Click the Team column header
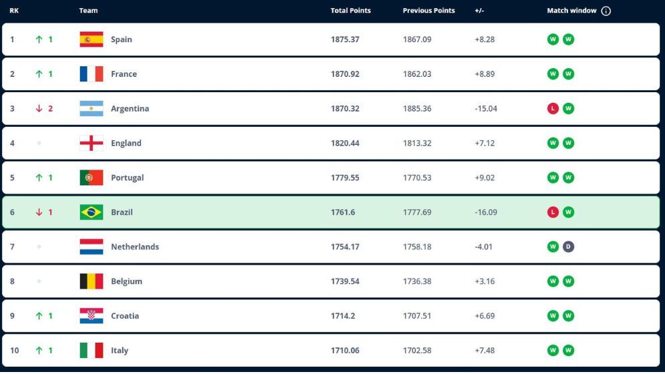Image resolution: width=665 pixels, height=374 pixels. click(x=88, y=11)
